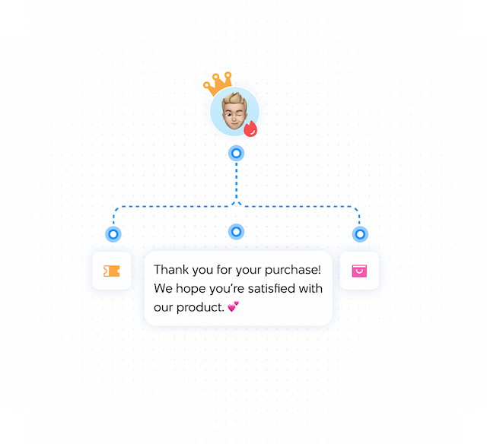This screenshot has width=487, height=444.
Task: Select the blue node below the avatar
Action: tap(237, 154)
